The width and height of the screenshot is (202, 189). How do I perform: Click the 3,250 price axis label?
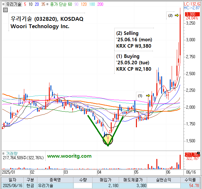[191, 23]
